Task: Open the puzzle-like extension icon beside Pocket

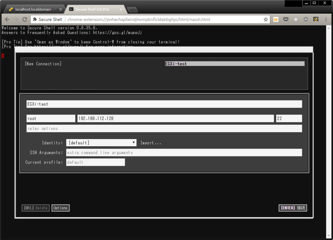Action: [296, 20]
